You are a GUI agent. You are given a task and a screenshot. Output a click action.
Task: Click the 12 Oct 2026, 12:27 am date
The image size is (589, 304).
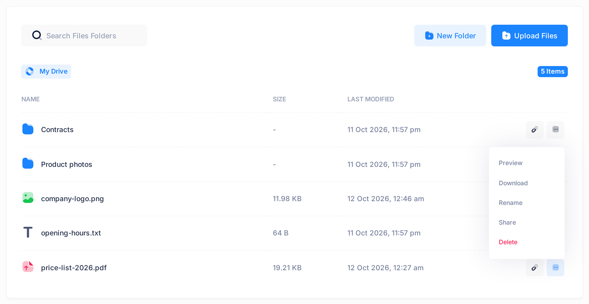tap(385, 268)
